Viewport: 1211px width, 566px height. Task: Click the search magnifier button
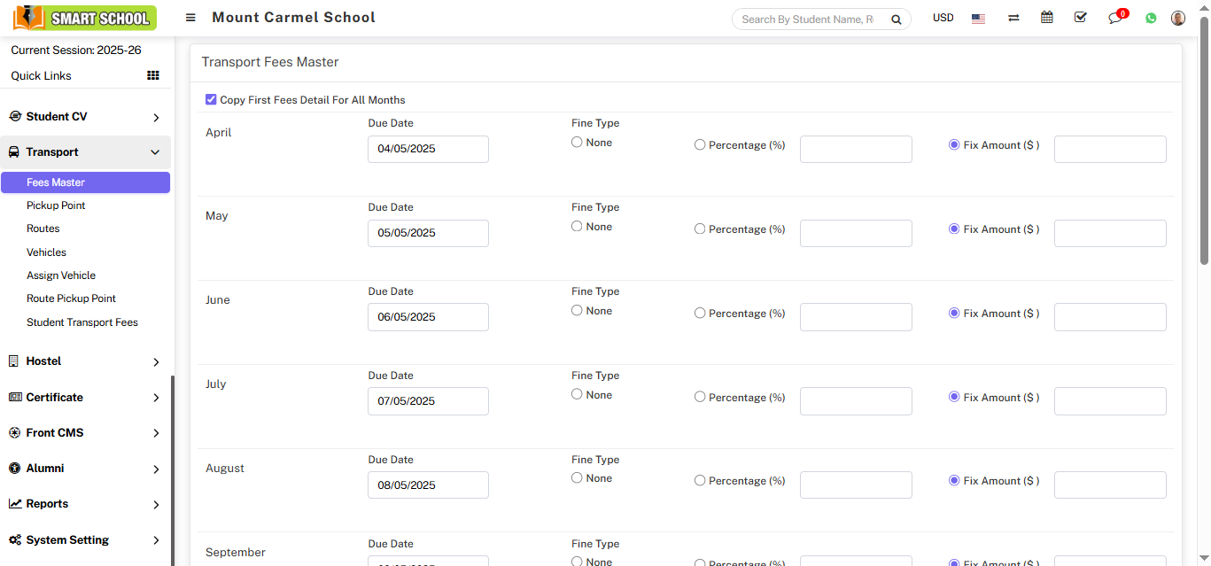[896, 19]
